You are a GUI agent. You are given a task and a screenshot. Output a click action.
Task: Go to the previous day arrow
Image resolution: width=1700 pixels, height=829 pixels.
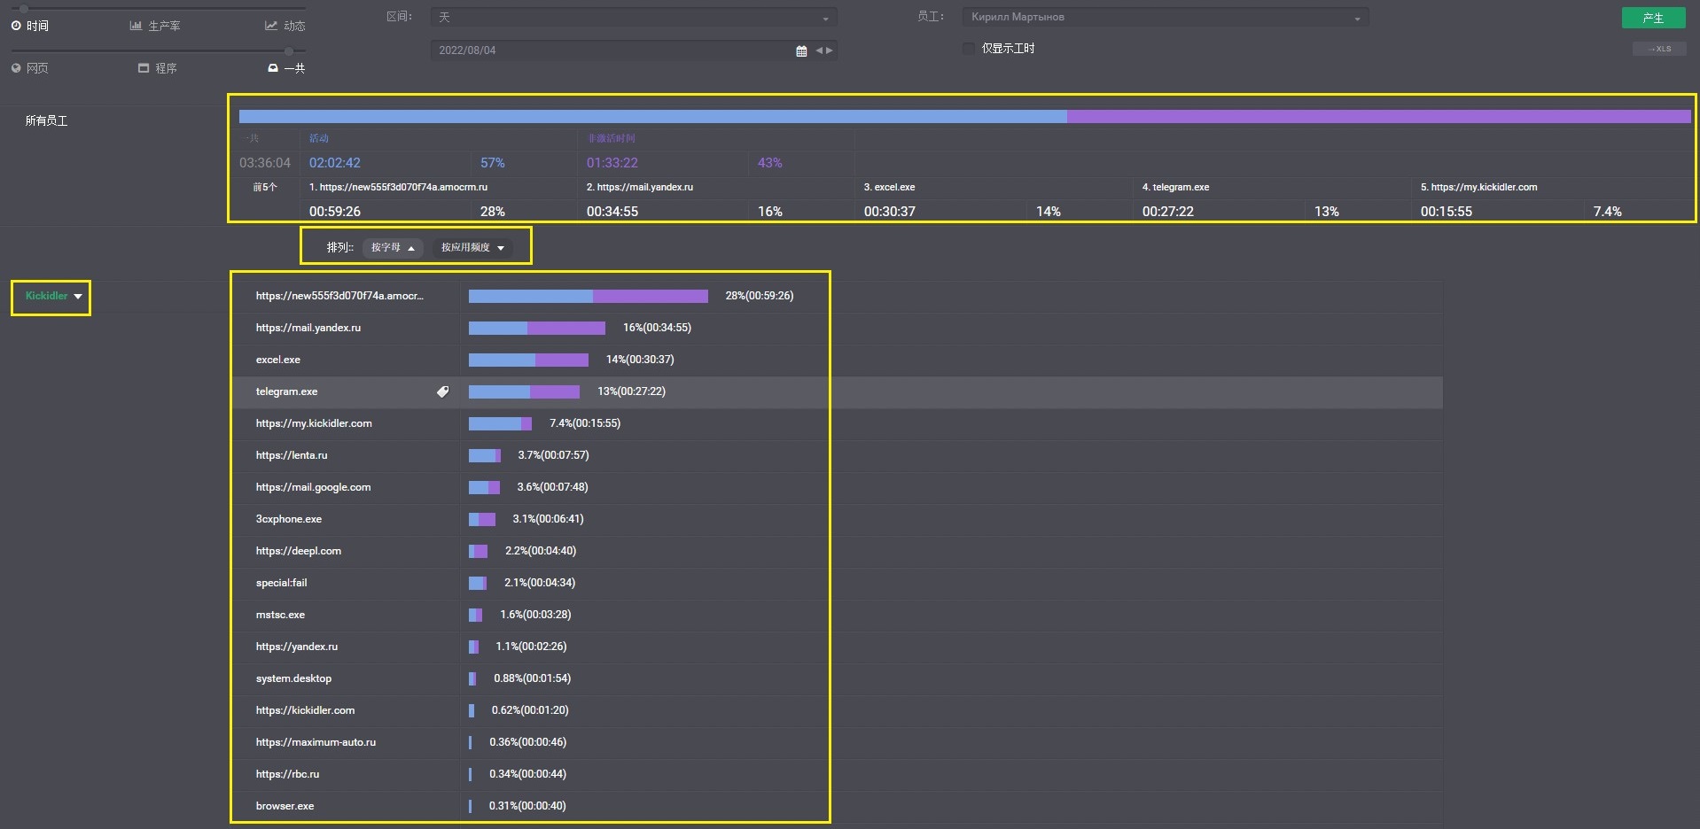819,50
